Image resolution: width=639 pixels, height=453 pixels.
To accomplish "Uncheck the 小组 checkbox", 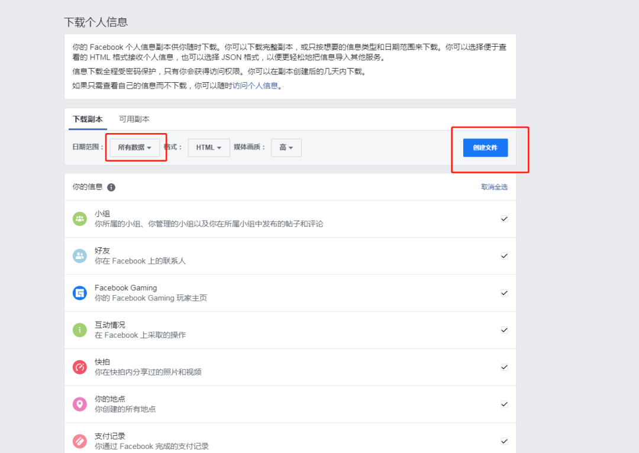I will (504, 218).
